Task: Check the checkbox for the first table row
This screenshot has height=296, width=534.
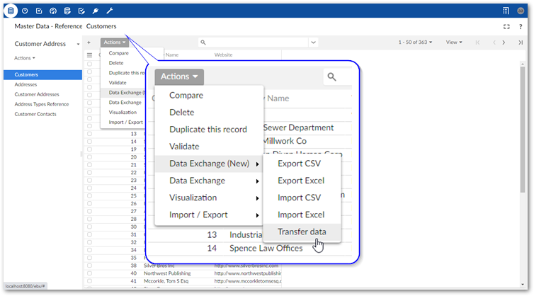Action: point(89,63)
